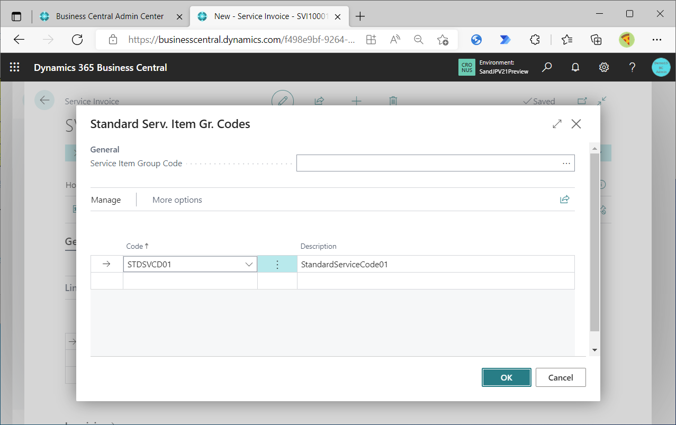This screenshot has width=676, height=425.
Task: Open the Microsoft 365 app launcher grid
Action: point(14,67)
